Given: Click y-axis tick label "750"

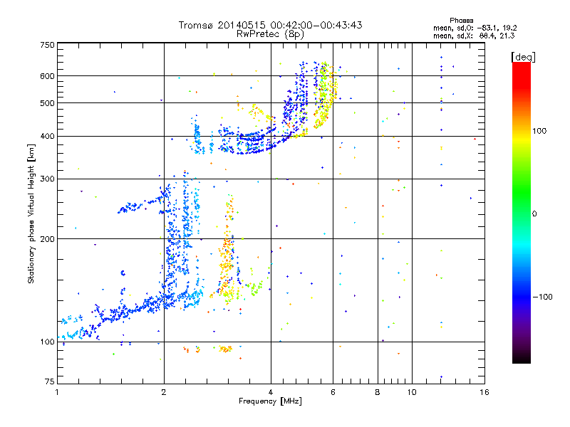Looking at the screenshot, I should pyautogui.click(x=48, y=45).
